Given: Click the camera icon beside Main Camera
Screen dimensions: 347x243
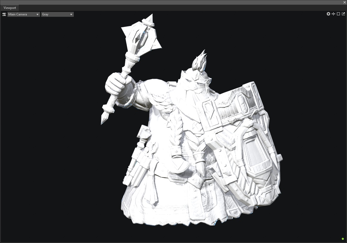Looking at the screenshot, I should [4, 14].
